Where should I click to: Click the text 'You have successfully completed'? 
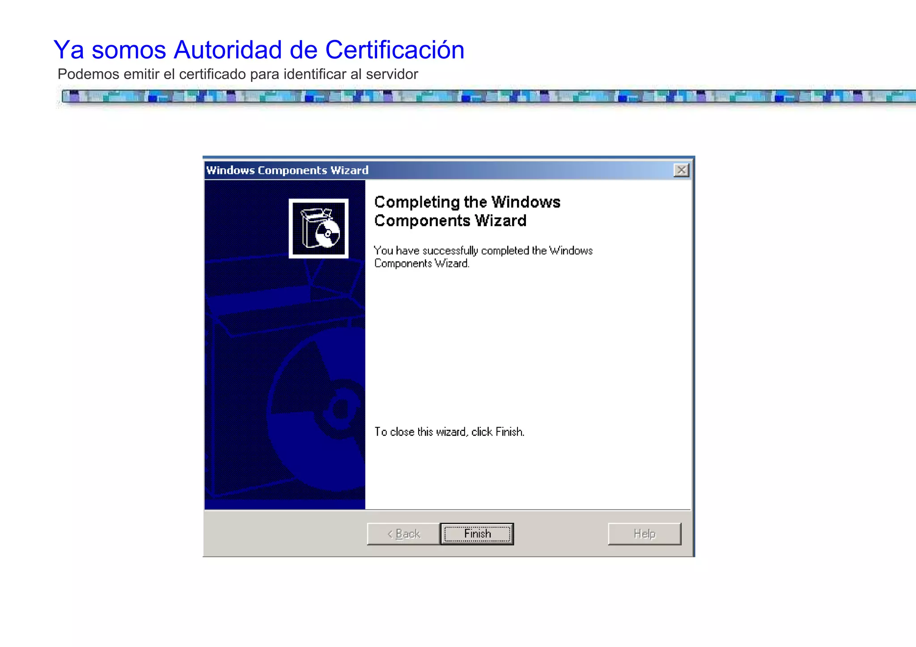(x=451, y=250)
